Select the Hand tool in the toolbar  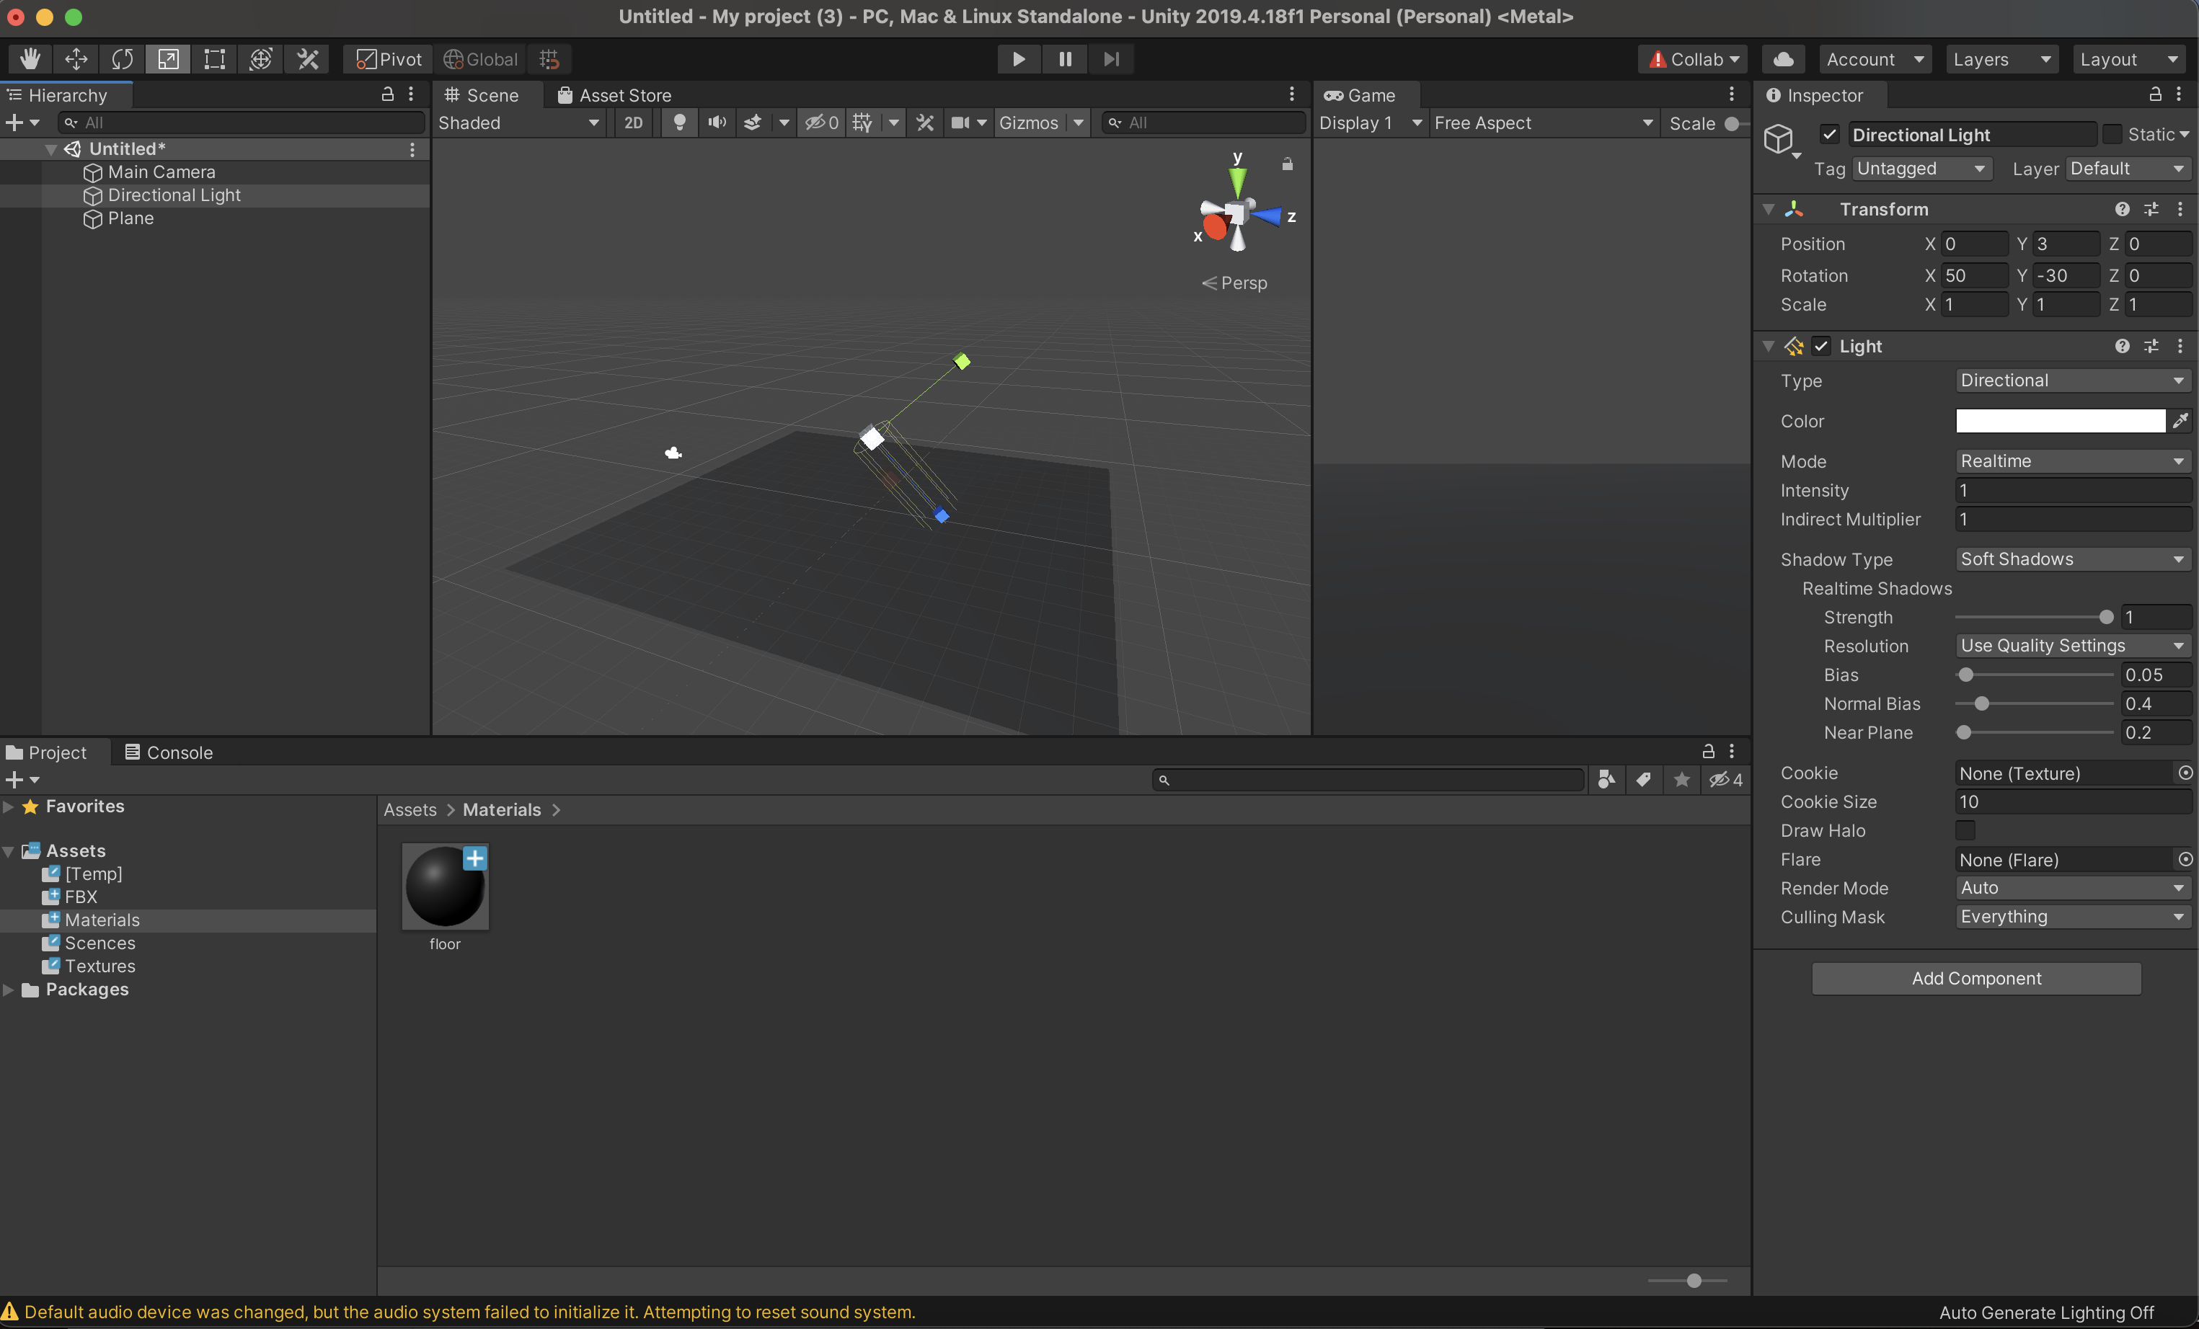pos(30,59)
